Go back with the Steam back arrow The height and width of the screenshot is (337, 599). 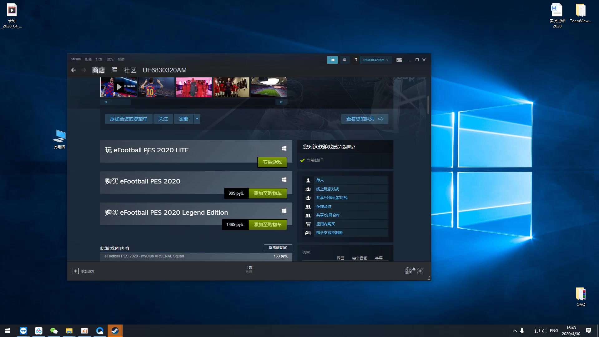point(73,70)
